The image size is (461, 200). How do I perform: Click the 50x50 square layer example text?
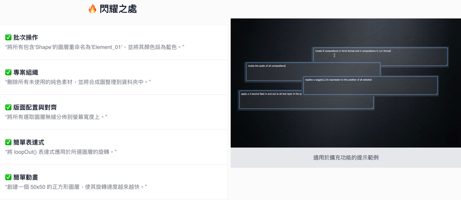pos(76,187)
